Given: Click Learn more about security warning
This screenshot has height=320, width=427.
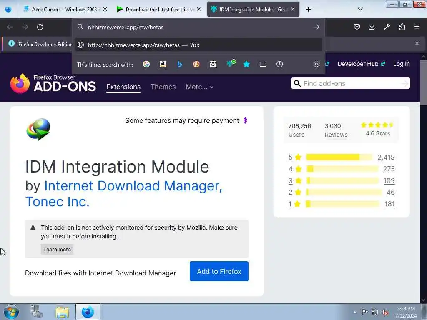Looking at the screenshot, I should (x=57, y=250).
